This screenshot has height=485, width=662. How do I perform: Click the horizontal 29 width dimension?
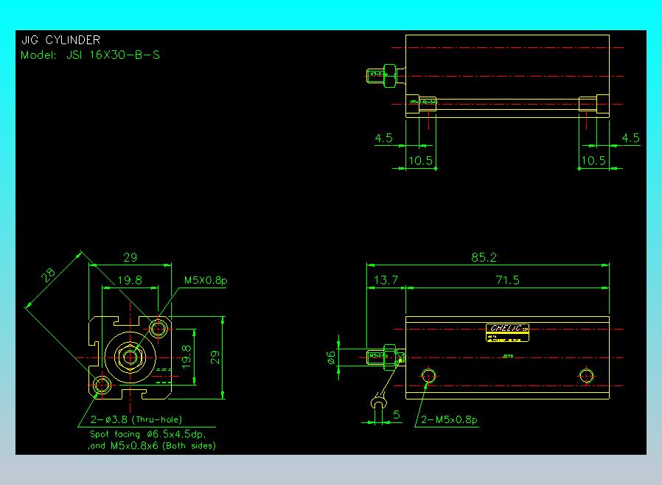(x=130, y=257)
